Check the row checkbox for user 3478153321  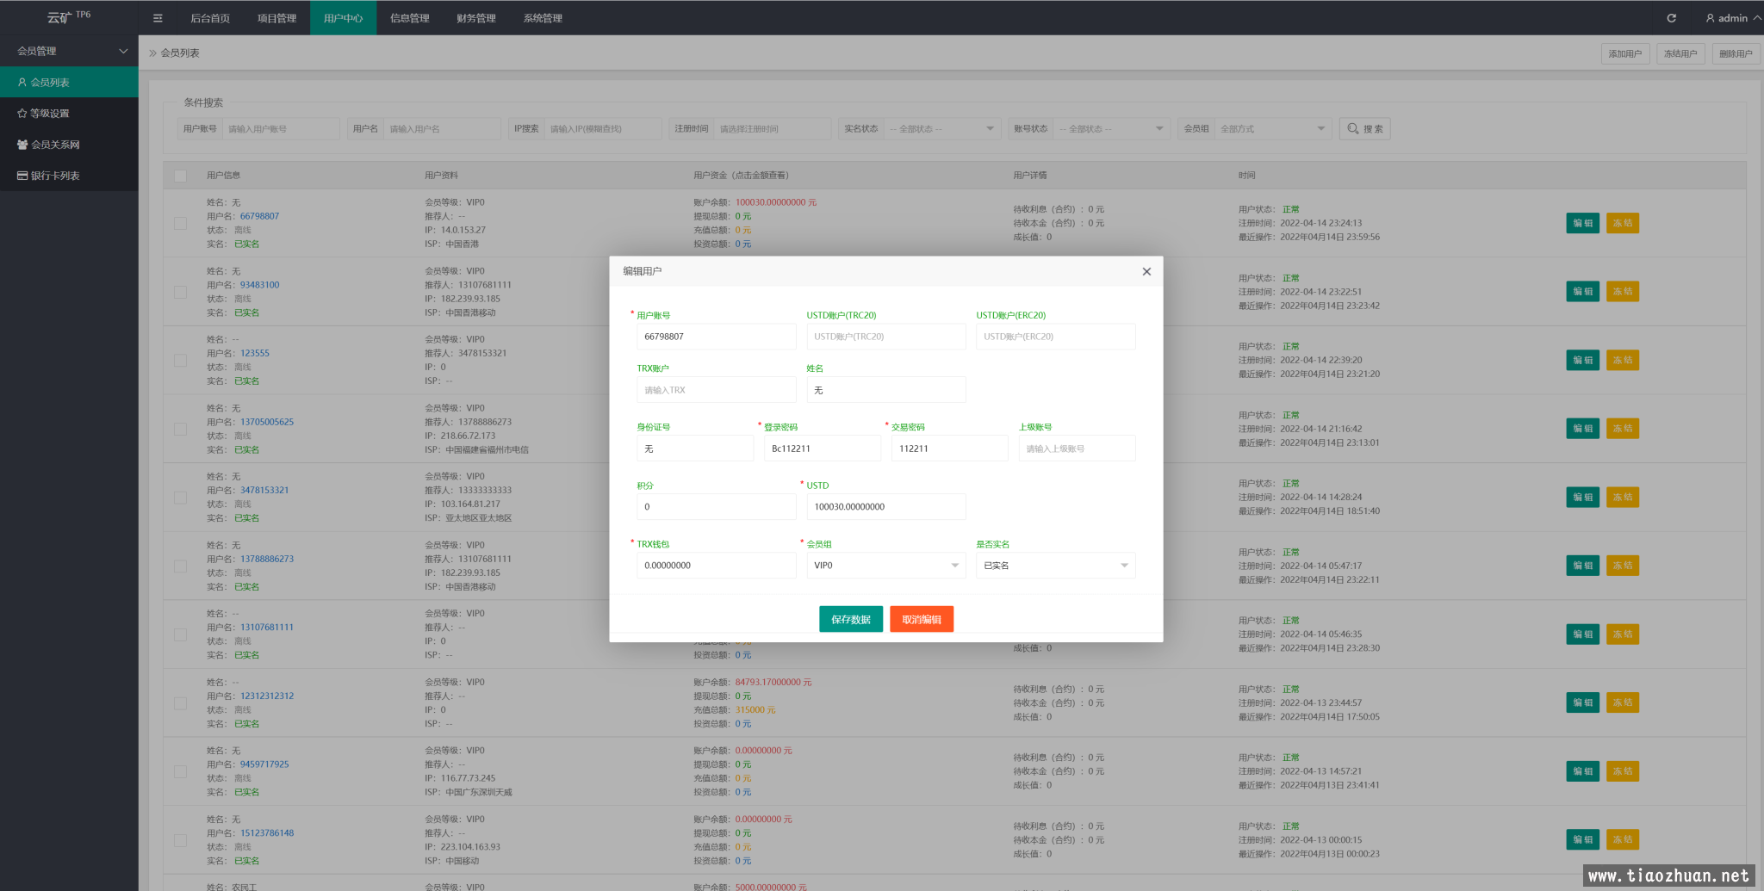click(180, 498)
